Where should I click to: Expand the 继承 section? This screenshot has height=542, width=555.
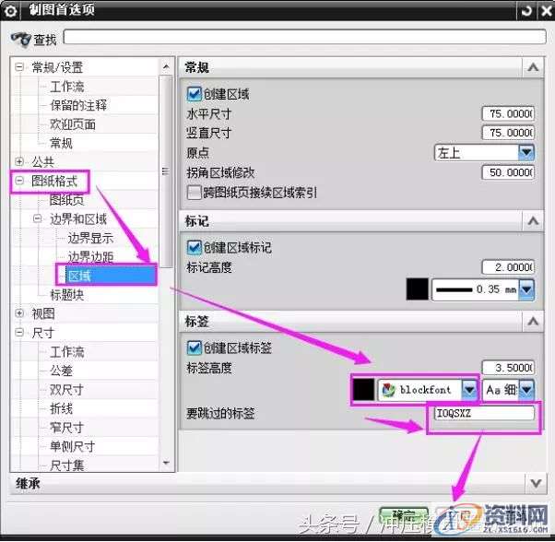tap(536, 483)
